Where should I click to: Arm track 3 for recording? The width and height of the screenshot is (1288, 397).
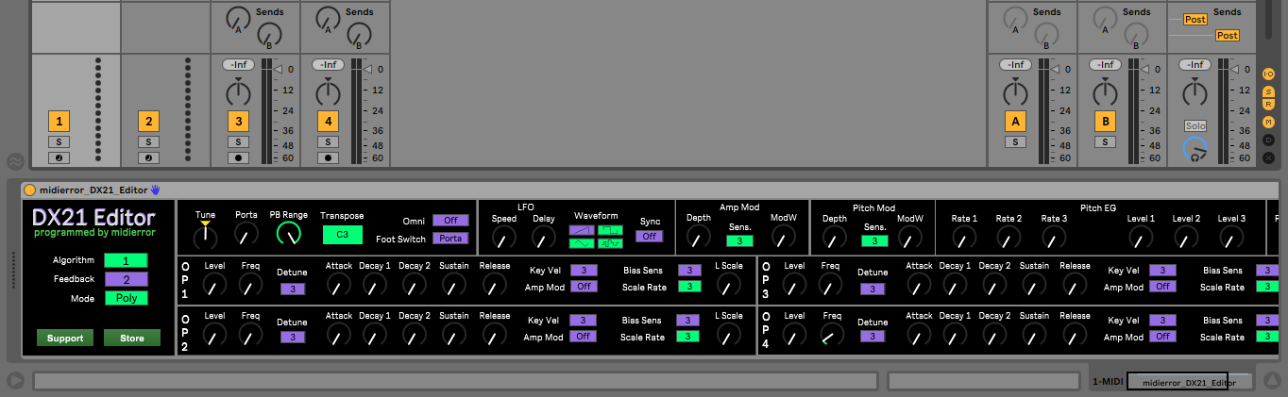coord(239,157)
